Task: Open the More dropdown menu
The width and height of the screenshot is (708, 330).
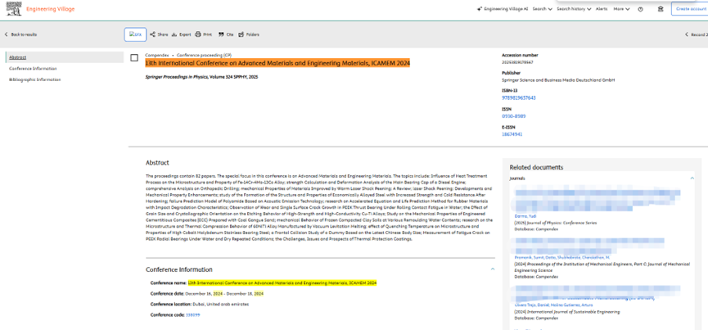Action: (621, 9)
